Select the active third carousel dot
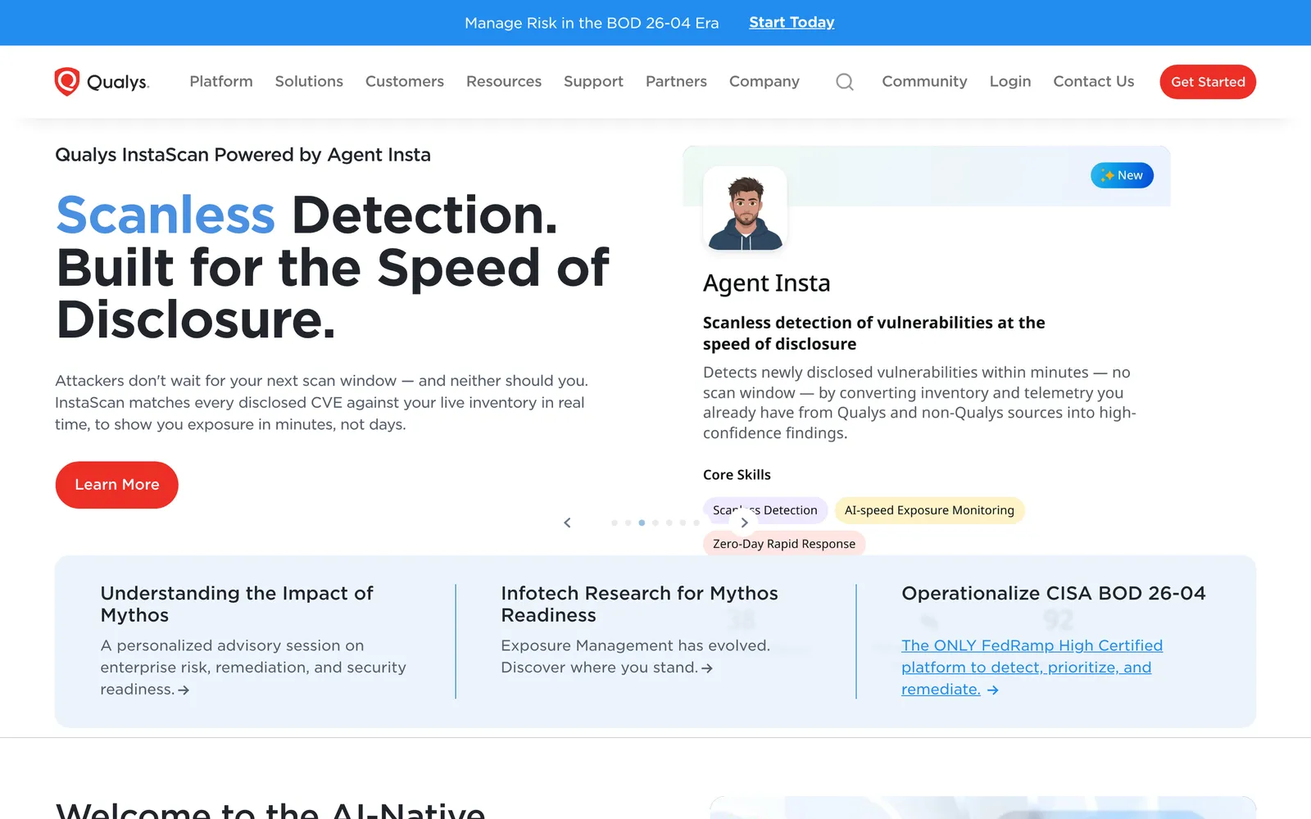1311x819 pixels. click(642, 523)
